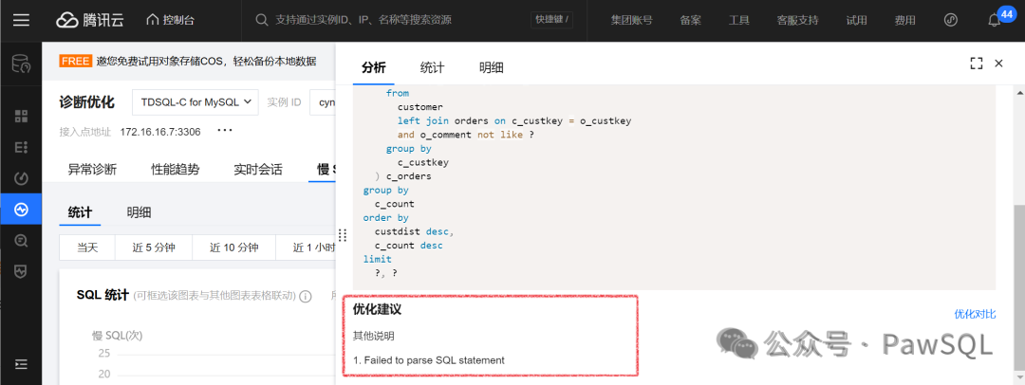Open the 试用 menu
Viewport: 1025px width, 385px height.
coord(856,20)
